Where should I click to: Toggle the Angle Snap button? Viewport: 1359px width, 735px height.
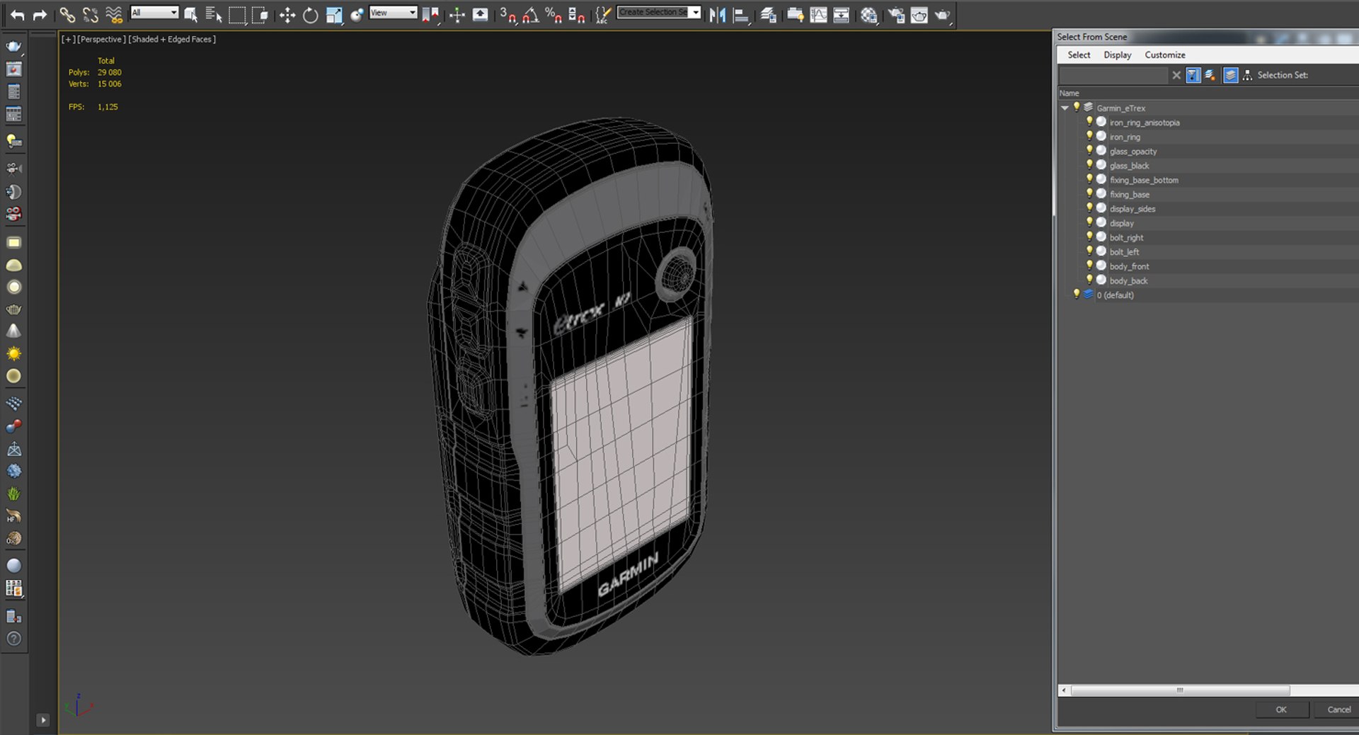pyautogui.click(x=530, y=15)
